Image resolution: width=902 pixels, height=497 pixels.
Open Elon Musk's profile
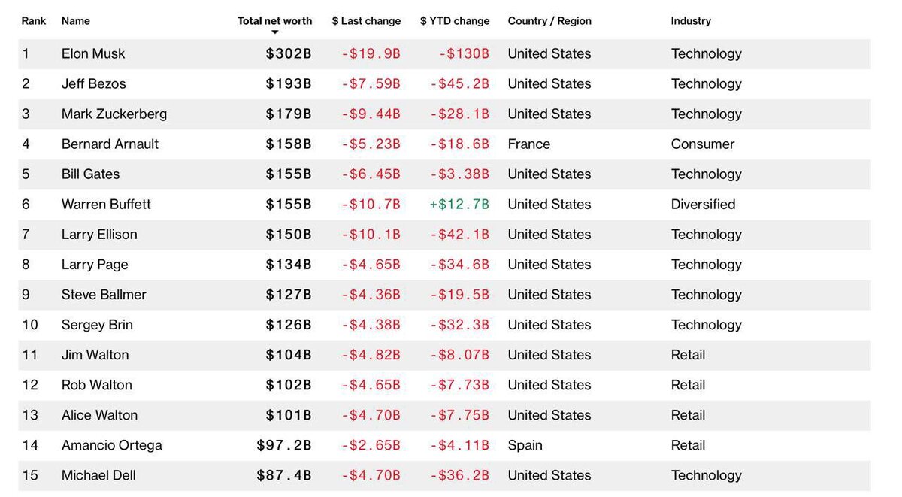point(93,54)
